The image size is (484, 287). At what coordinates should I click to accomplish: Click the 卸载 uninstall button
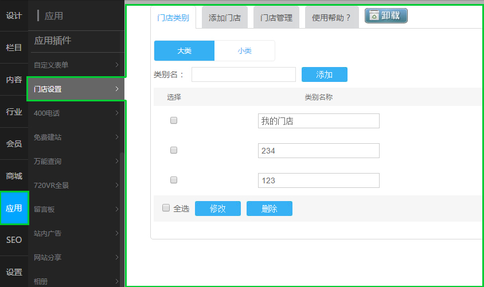386,16
